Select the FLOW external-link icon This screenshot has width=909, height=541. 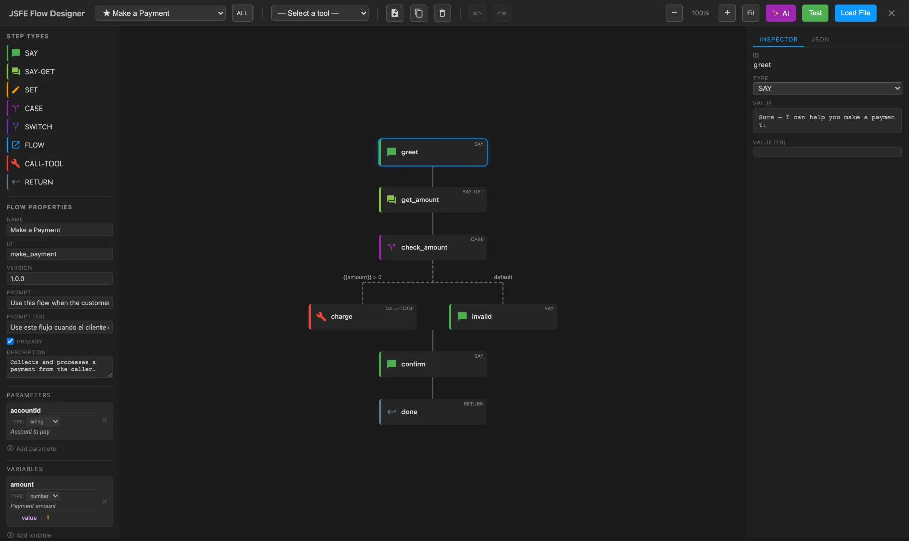(16, 145)
